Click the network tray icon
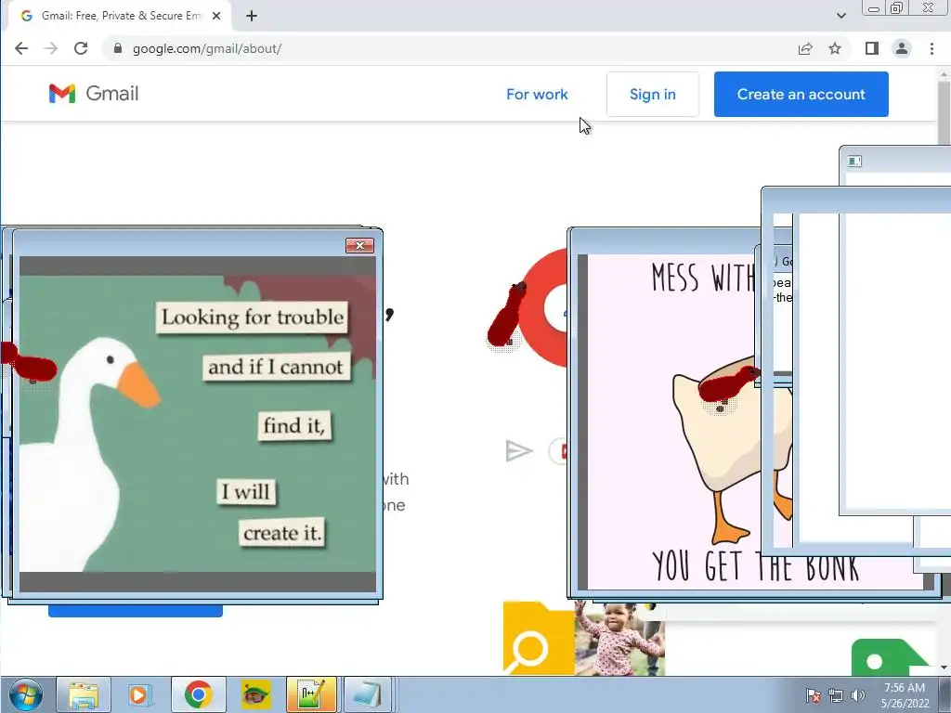This screenshot has width=951, height=713. point(836,695)
